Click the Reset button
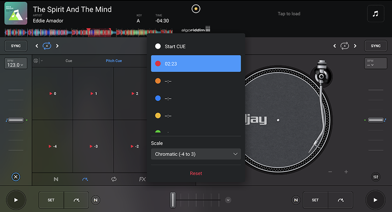This screenshot has height=212, width=392. click(x=196, y=173)
